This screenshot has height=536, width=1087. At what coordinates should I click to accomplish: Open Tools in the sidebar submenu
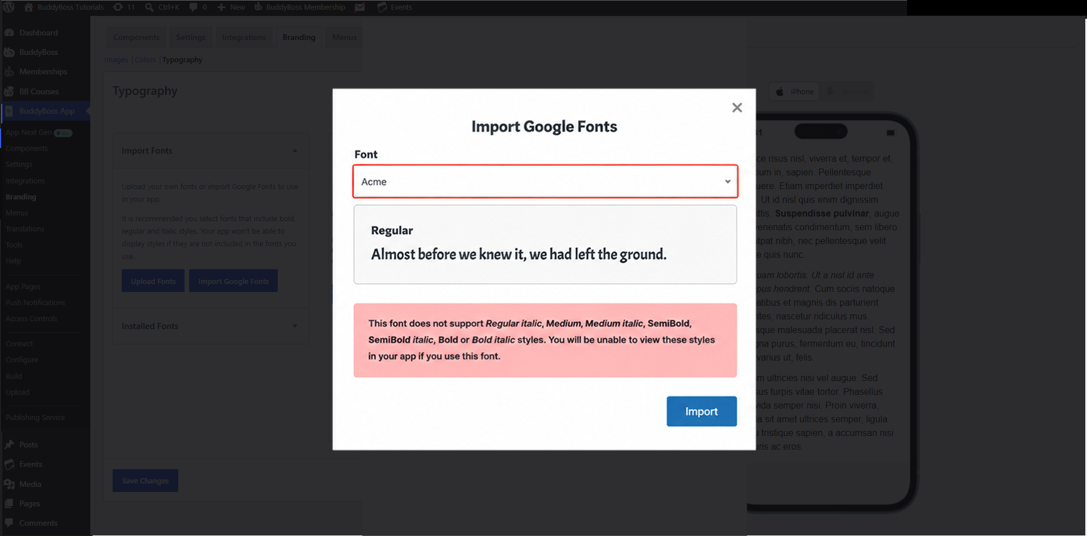(x=14, y=245)
